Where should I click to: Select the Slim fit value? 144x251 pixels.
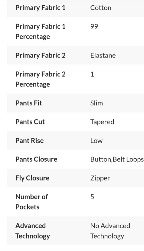[x=97, y=103]
